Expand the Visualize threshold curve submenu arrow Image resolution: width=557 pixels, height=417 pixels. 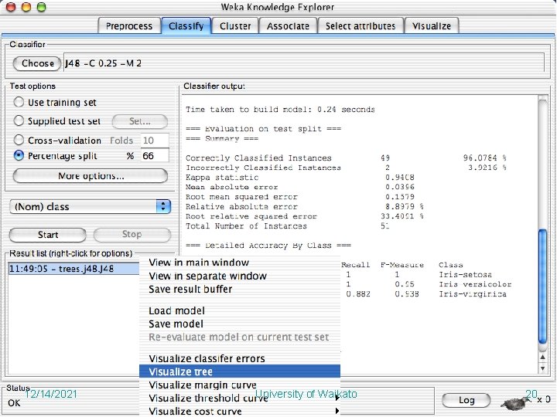[x=337, y=398]
